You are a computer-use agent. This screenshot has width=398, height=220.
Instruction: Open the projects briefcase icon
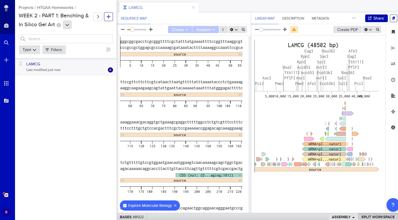[x=6, y=25]
